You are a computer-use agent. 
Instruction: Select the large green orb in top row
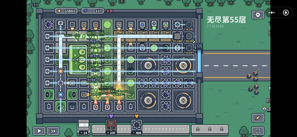click(x=108, y=25)
